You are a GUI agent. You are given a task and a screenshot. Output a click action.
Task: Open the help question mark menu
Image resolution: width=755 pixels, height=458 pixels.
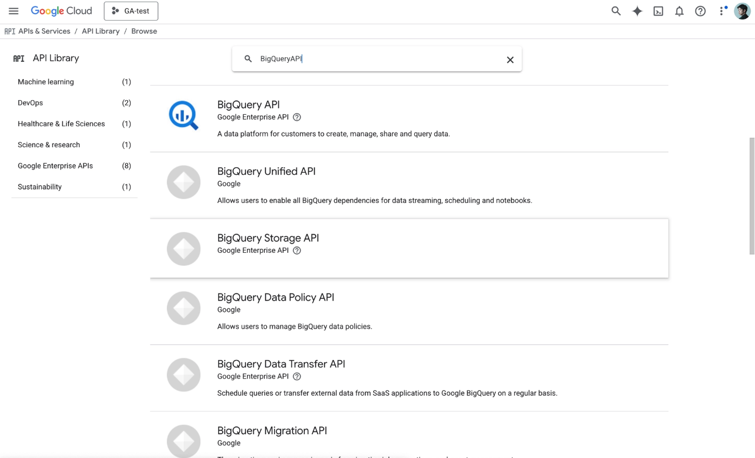pos(700,11)
